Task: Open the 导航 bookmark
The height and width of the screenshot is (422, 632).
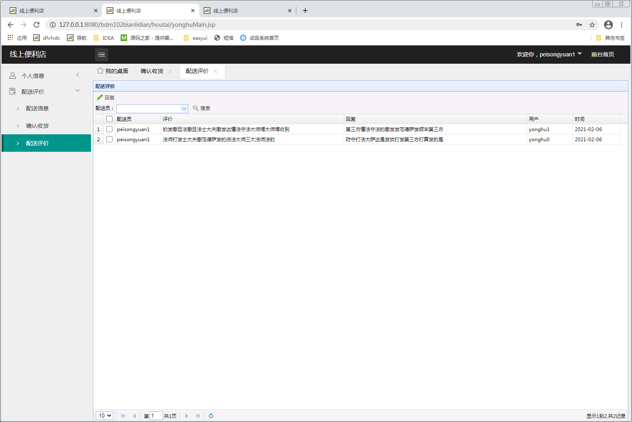Action: [x=77, y=38]
